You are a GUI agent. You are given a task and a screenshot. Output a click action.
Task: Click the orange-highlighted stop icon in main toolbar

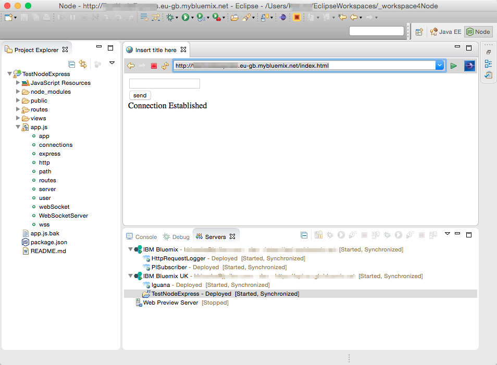coord(296,17)
